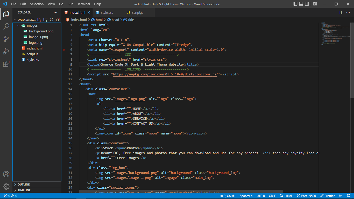Collapse all folders in Explorer
The height and width of the screenshot is (199, 354).
58,20
